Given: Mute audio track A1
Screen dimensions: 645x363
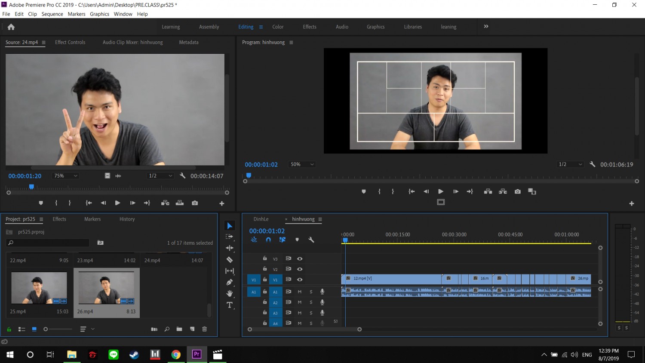Looking at the screenshot, I should [x=300, y=292].
